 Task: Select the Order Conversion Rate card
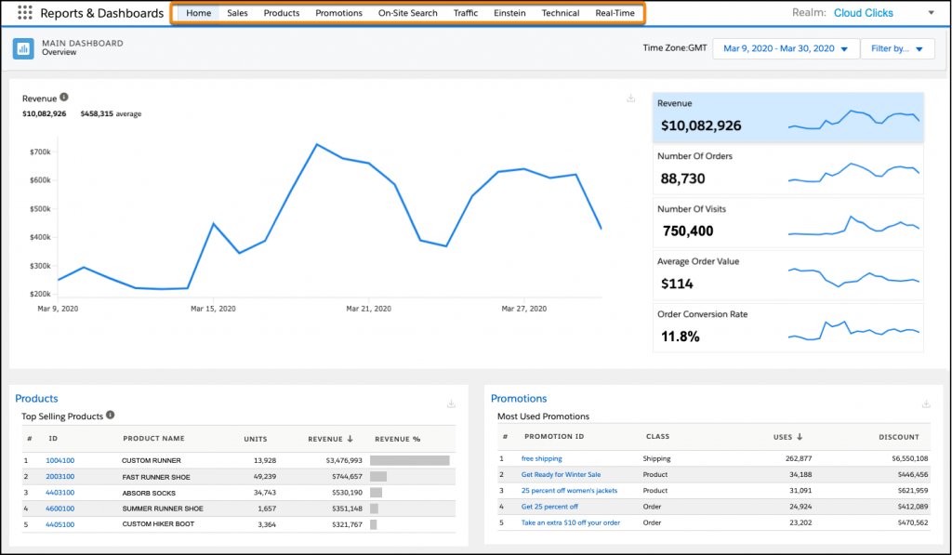click(x=788, y=328)
